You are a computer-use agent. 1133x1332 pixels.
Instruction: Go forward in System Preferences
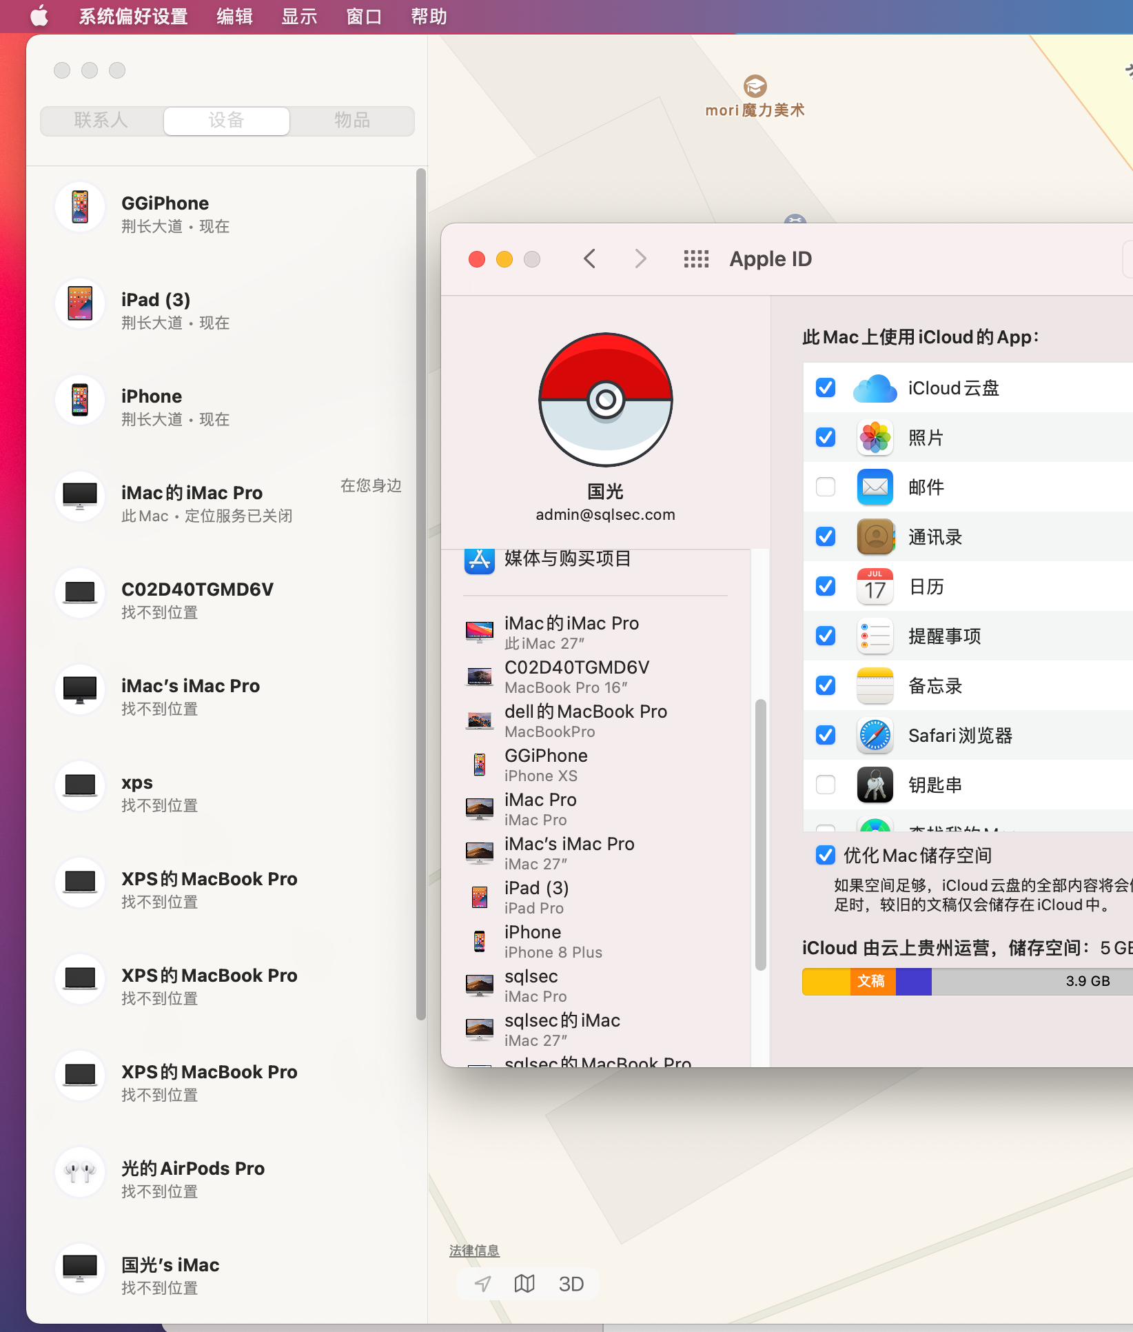point(640,259)
